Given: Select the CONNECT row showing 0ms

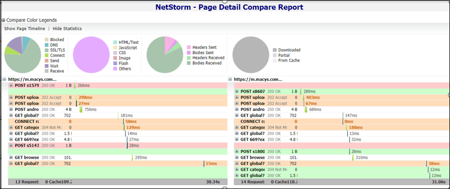Looking at the screenshot, I should pos(342,121).
